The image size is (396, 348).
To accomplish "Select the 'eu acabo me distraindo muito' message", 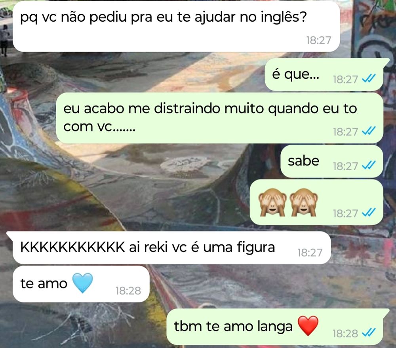I will point(219,118).
